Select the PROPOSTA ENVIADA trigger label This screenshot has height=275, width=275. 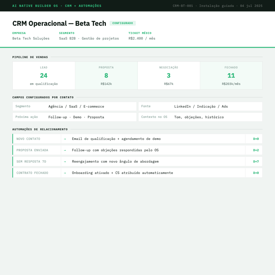32,150
